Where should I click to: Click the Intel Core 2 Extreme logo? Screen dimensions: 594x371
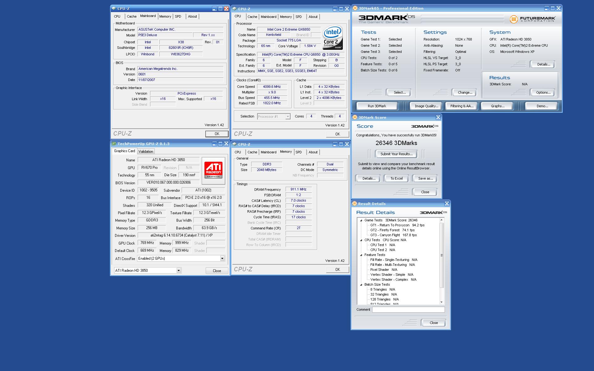[333, 37]
